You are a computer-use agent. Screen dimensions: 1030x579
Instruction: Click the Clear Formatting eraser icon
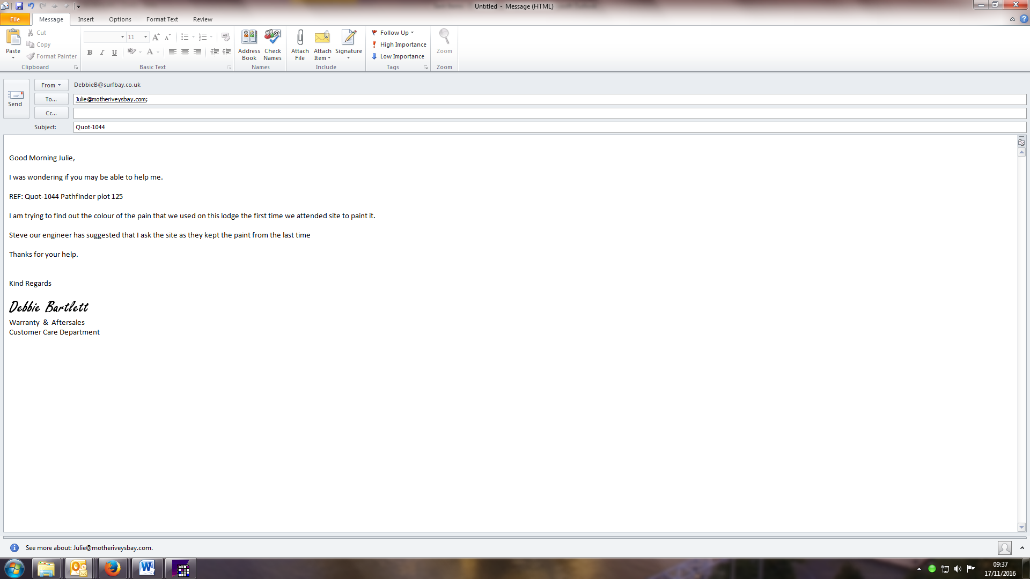[226, 37]
